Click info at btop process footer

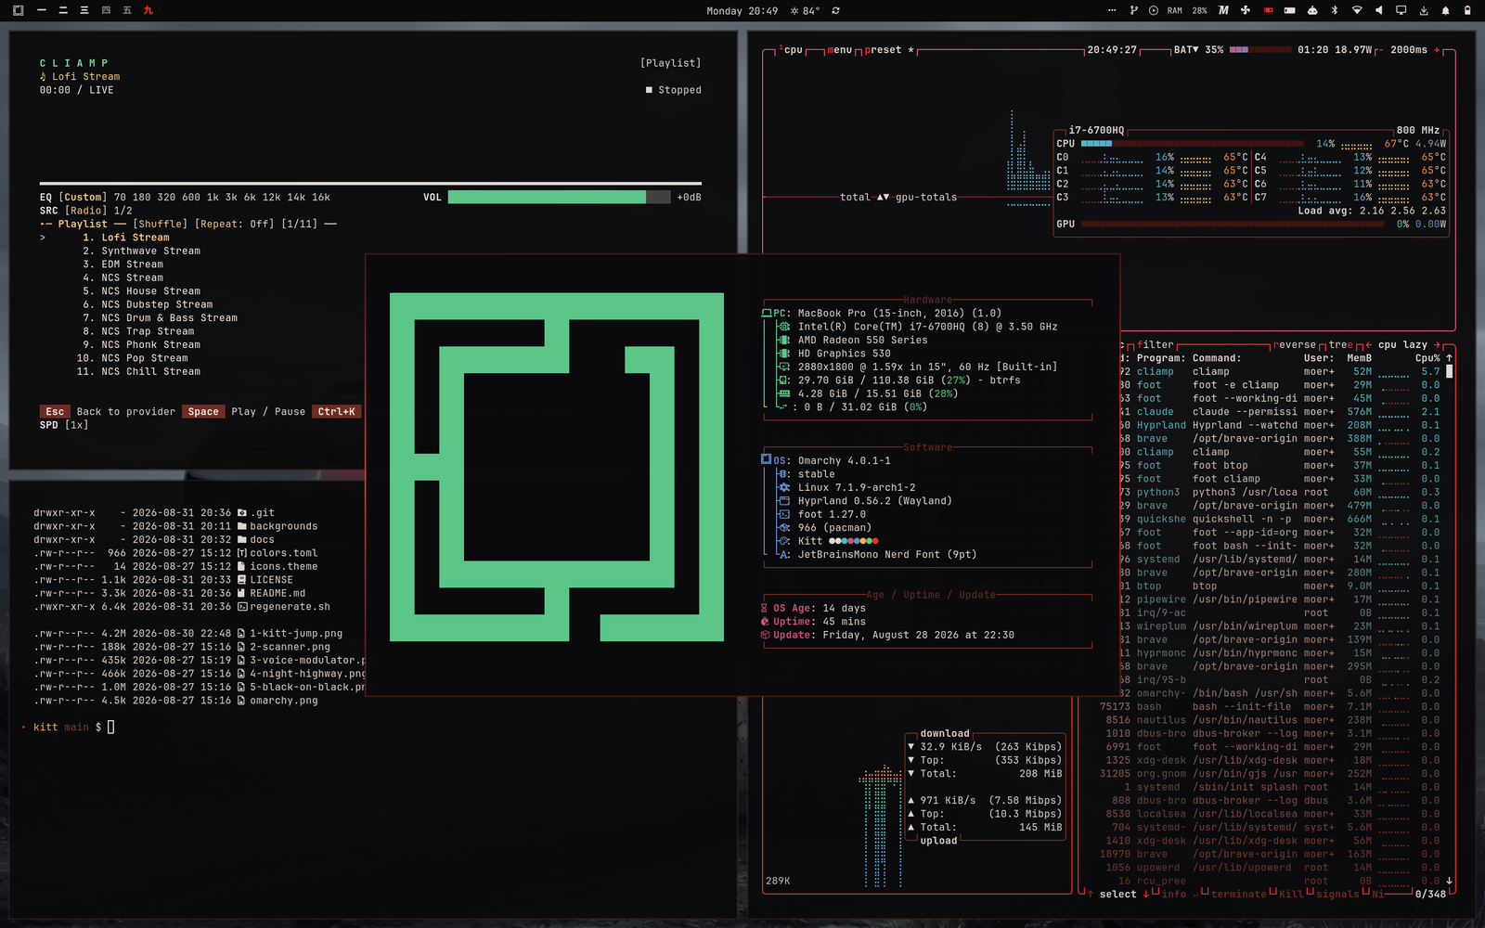1173,894
